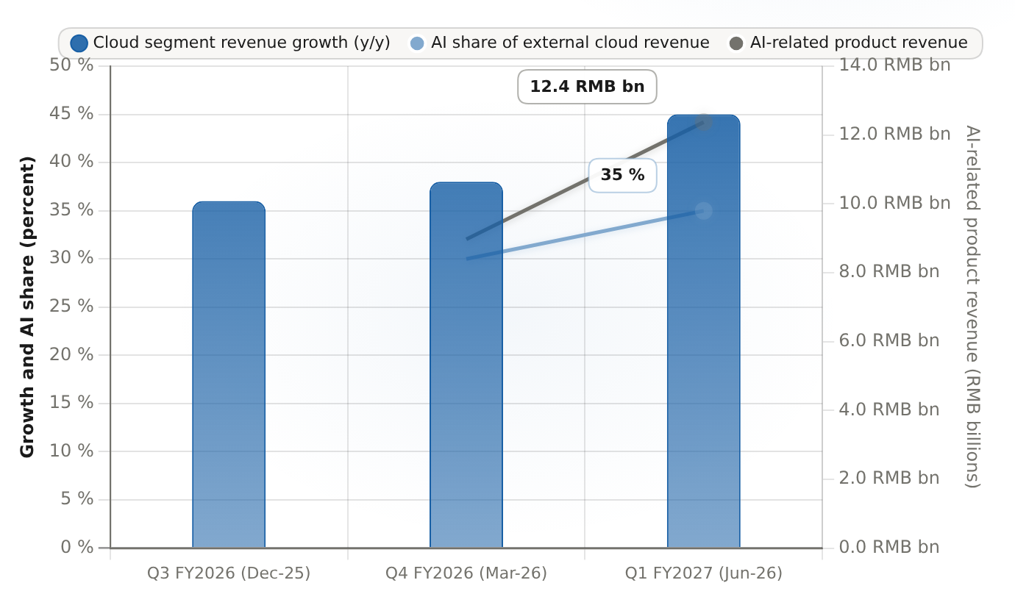Click the light blue AI share legend marker

pos(418,43)
